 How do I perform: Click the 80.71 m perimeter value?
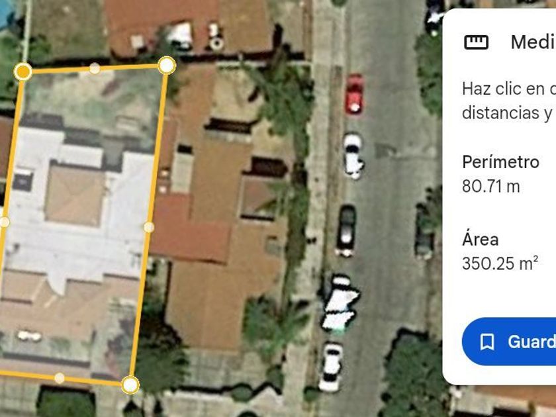(x=490, y=186)
